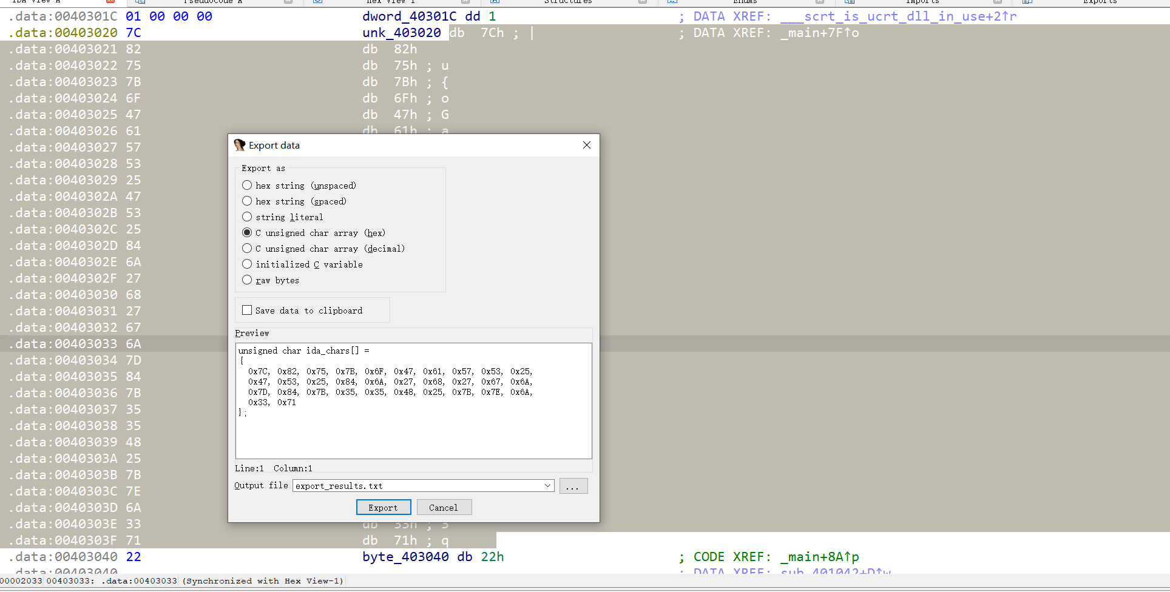Click the status bar address 00403033
The width and height of the screenshot is (1170, 592).
(x=70, y=581)
